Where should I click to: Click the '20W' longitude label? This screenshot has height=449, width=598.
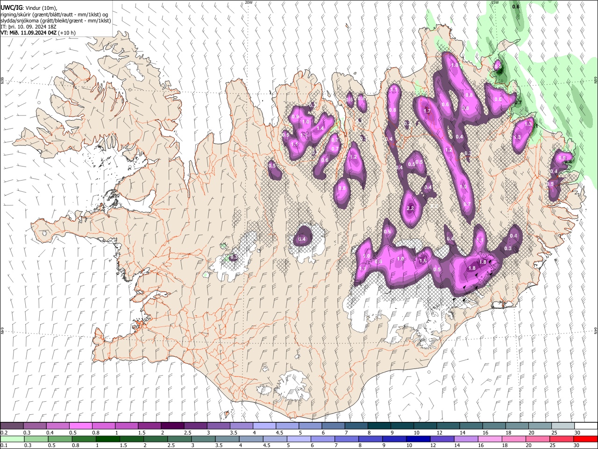pos(249,2)
